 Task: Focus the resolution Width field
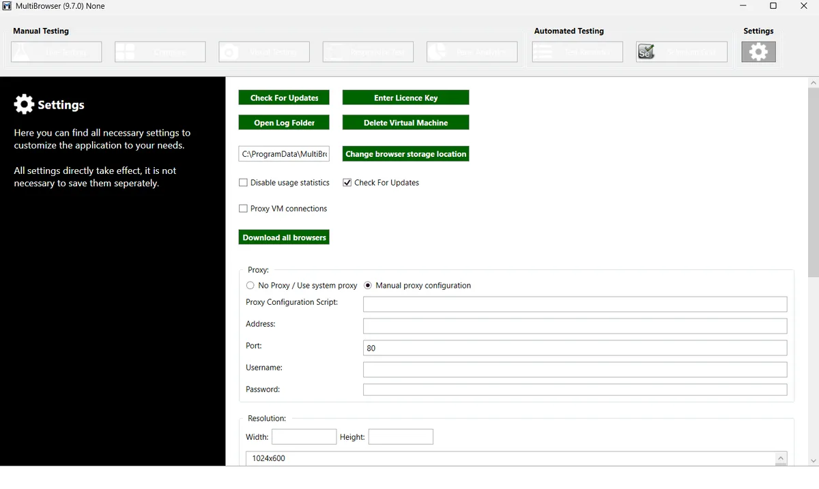coord(304,436)
